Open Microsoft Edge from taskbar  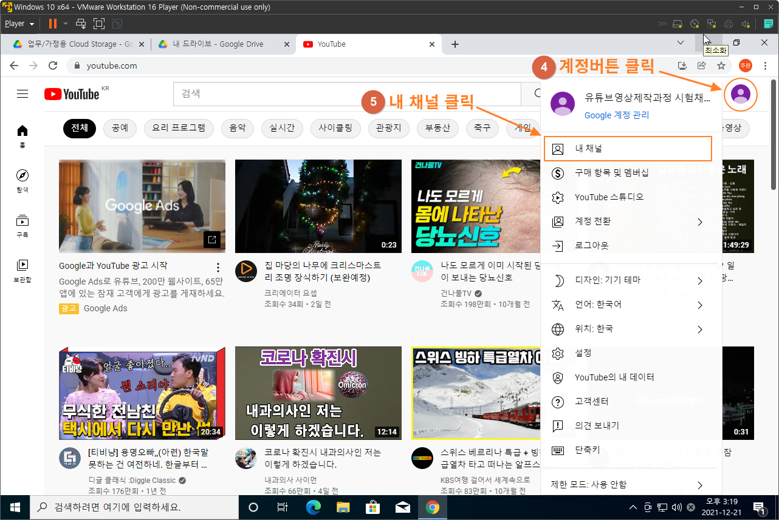click(x=313, y=507)
